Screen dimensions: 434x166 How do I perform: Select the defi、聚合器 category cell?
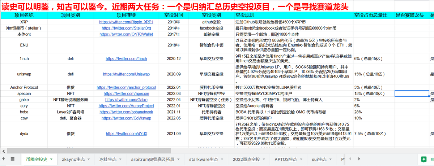[x=71, y=118]
